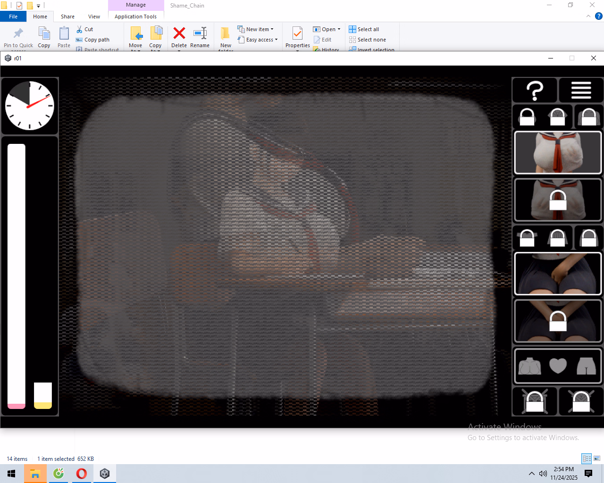Switch to large icons view toggle

pyautogui.click(x=597, y=458)
